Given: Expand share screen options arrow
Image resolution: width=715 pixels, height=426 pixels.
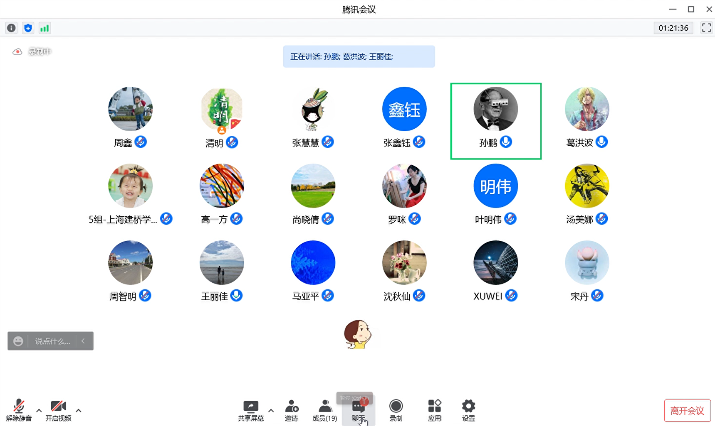Looking at the screenshot, I should pos(271,411).
